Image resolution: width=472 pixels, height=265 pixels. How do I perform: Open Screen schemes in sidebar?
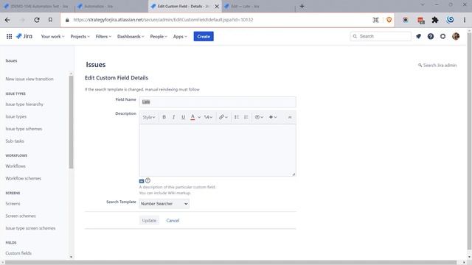click(21, 216)
